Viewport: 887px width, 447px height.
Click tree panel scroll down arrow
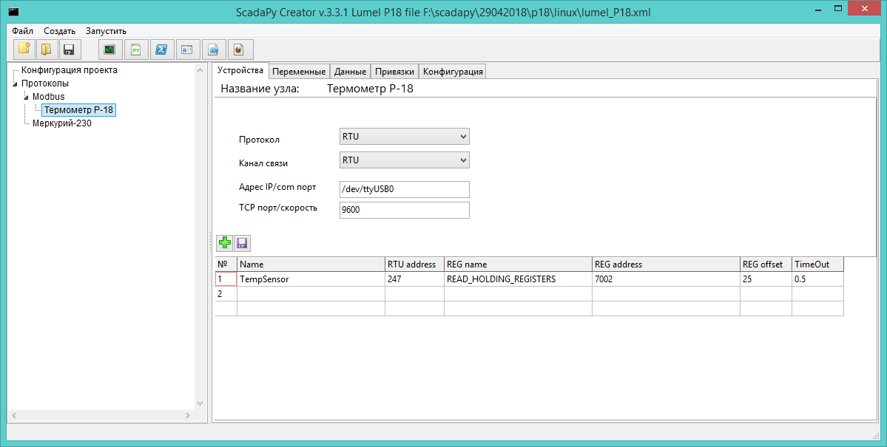(200, 403)
